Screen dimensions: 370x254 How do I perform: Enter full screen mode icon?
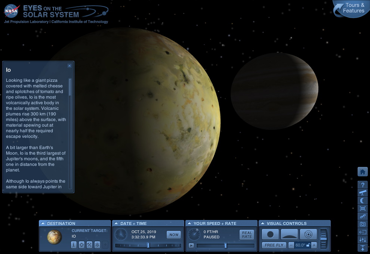tap(363, 208)
